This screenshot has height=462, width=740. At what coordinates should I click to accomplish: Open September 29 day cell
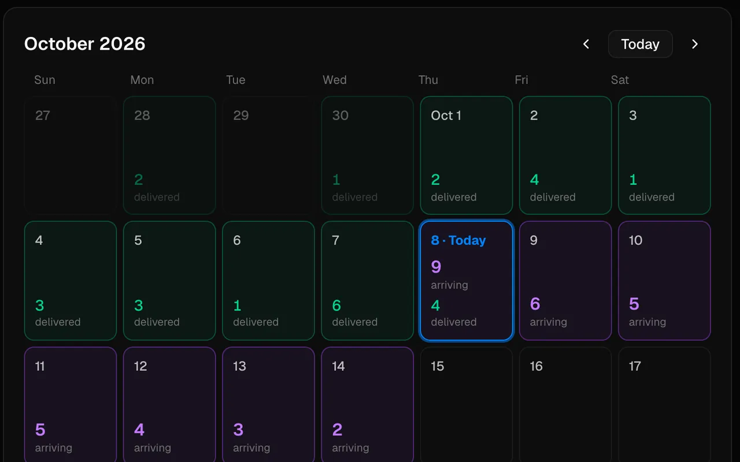click(268, 155)
